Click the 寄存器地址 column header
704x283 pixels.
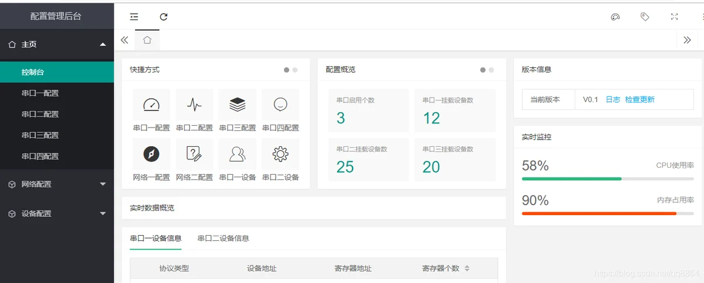(x=353, y=268)
